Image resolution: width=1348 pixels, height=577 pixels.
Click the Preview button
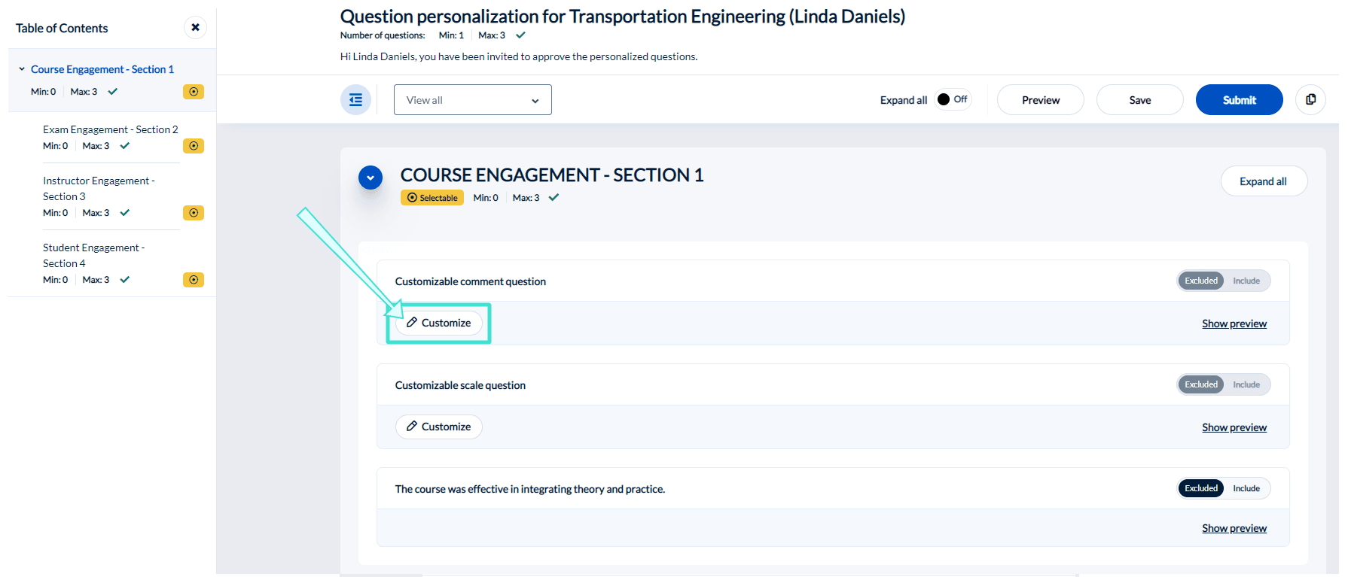1041,100
